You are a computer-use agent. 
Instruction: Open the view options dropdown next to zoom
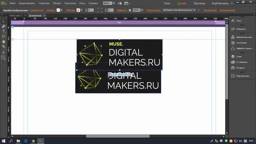127,3
